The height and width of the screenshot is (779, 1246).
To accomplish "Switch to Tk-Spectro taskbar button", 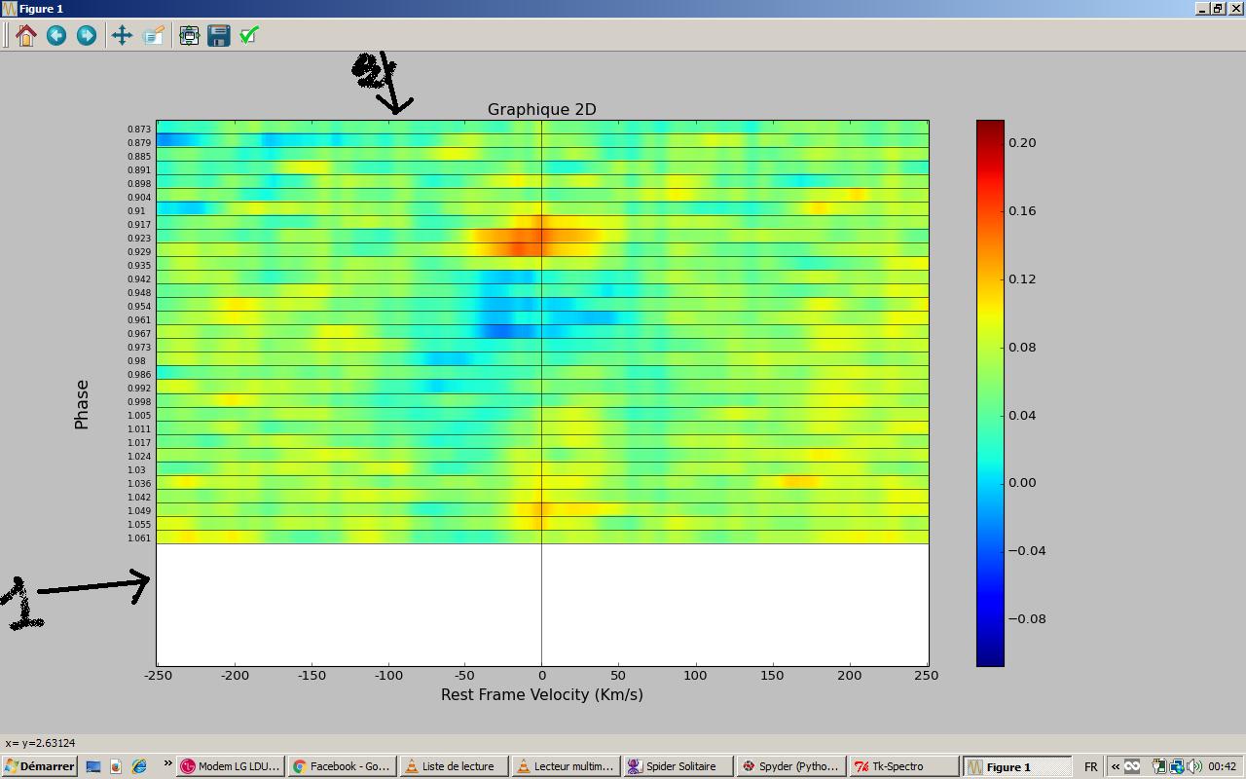I will 902,766.
